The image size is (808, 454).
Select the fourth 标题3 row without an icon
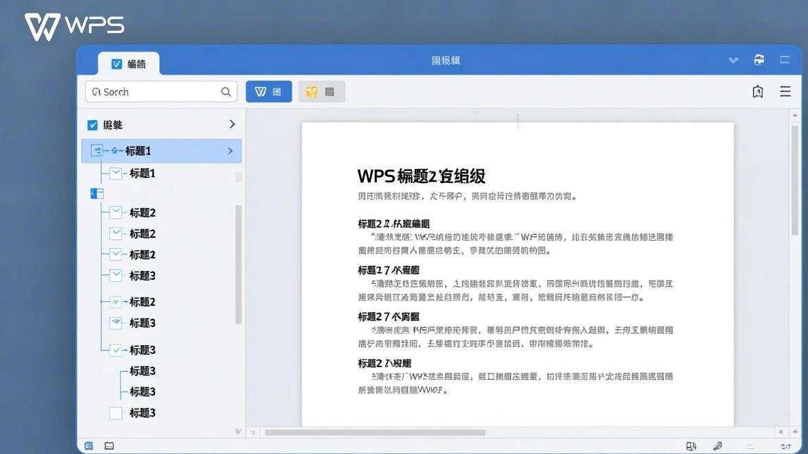[142, 370]
